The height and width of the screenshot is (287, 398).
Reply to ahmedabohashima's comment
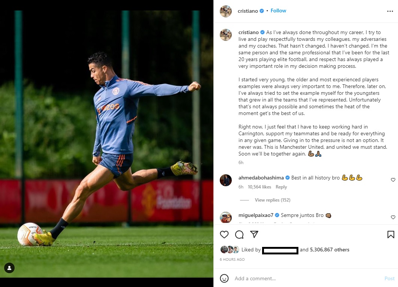281,187
